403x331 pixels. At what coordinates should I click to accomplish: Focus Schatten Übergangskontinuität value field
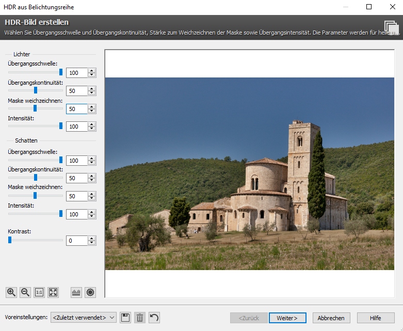(77, 178)
